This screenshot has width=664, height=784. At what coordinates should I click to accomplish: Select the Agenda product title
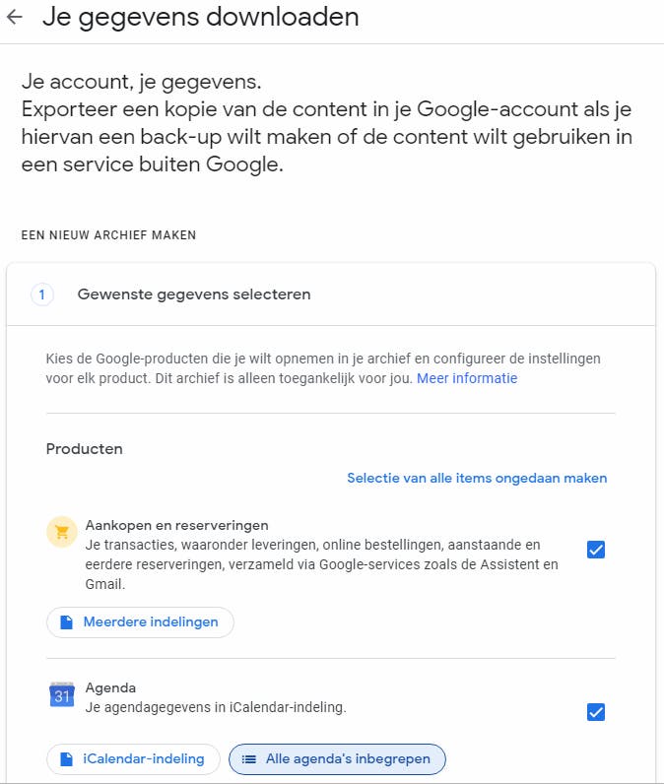pos(110,687)
